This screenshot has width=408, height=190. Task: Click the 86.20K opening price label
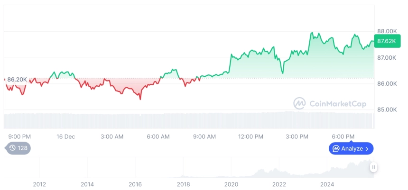[17, 80]
